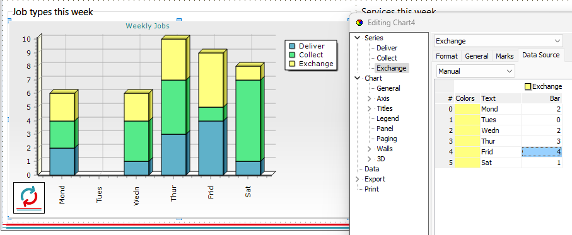
Task: Expand the Export tree node
Action: pyautogui.click(x=357, y=179)
